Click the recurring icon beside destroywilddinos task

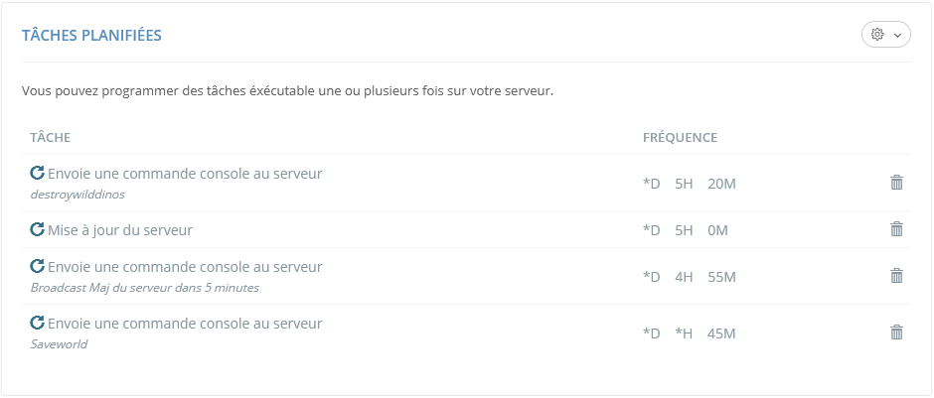coord(38,173)
